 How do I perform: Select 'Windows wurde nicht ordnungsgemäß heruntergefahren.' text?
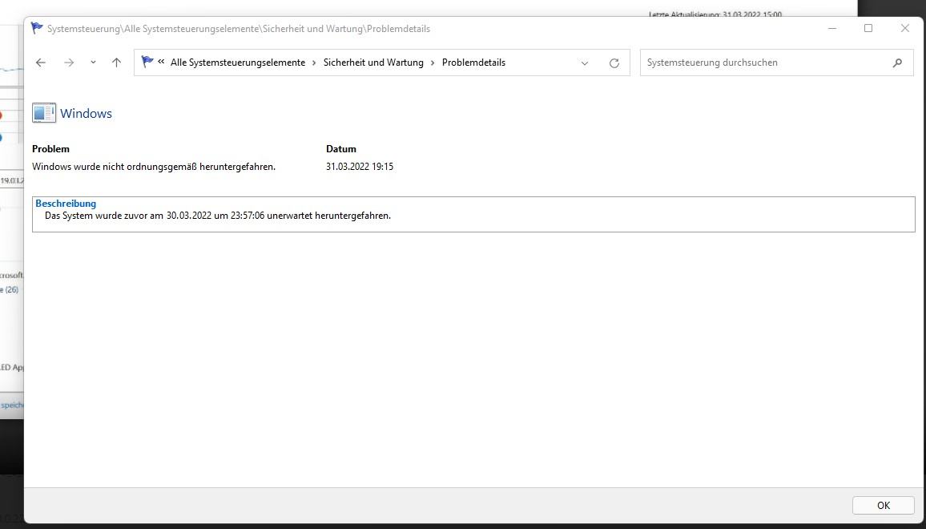[154, 167]
